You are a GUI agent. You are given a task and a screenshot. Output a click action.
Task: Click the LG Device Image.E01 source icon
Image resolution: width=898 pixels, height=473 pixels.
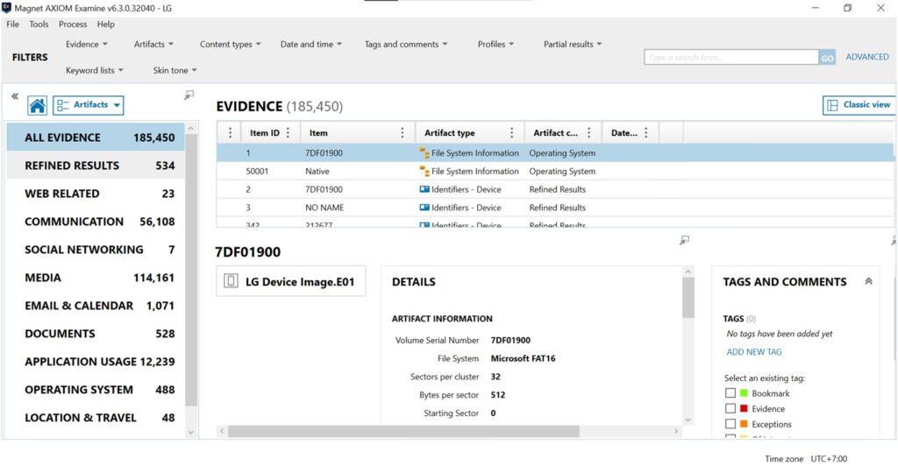click(x=231, y=281)
